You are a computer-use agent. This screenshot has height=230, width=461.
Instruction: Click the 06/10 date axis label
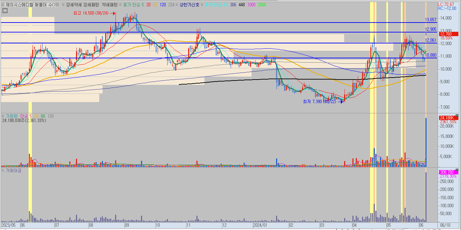445,225
